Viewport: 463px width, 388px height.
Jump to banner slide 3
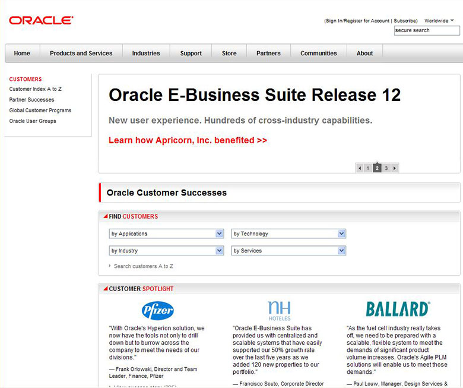(386, 168)
